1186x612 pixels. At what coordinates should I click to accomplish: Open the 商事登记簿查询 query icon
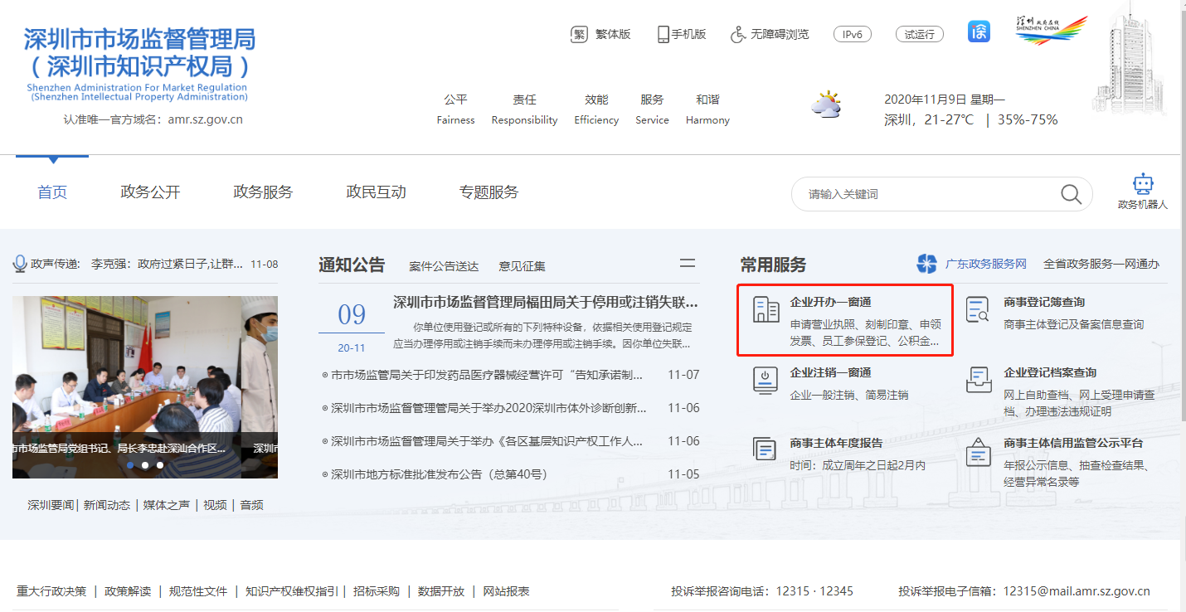tap(979, 308)
